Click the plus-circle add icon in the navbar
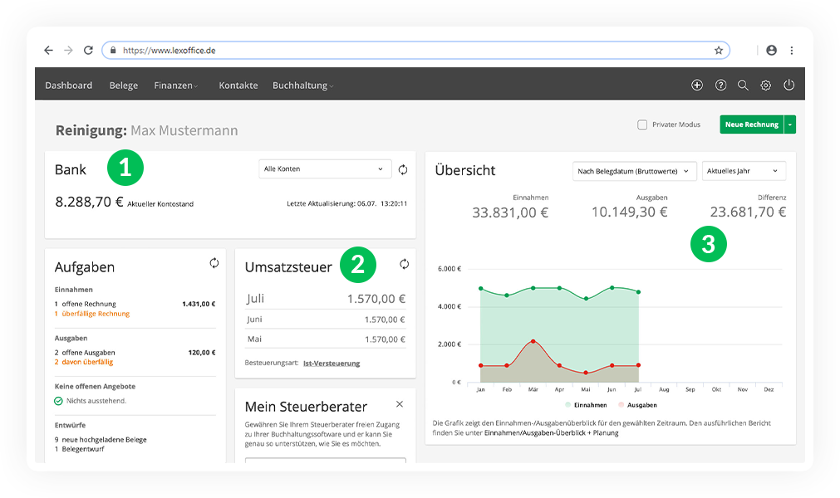This screenshot has height=498, width=840. point(697,85)
